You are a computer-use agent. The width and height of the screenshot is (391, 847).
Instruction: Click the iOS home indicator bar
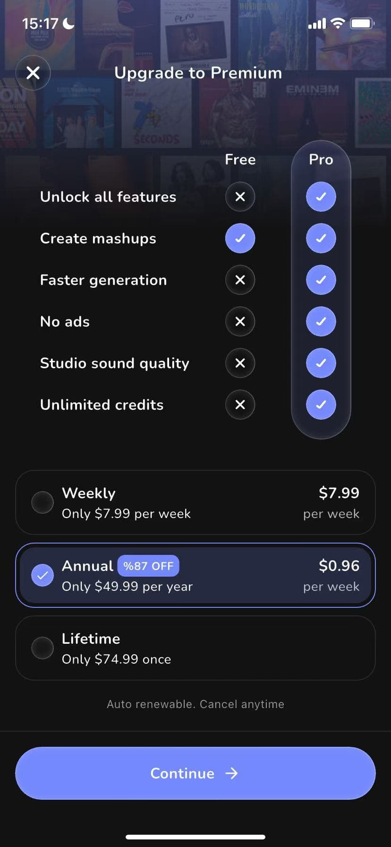click(195, 837)
